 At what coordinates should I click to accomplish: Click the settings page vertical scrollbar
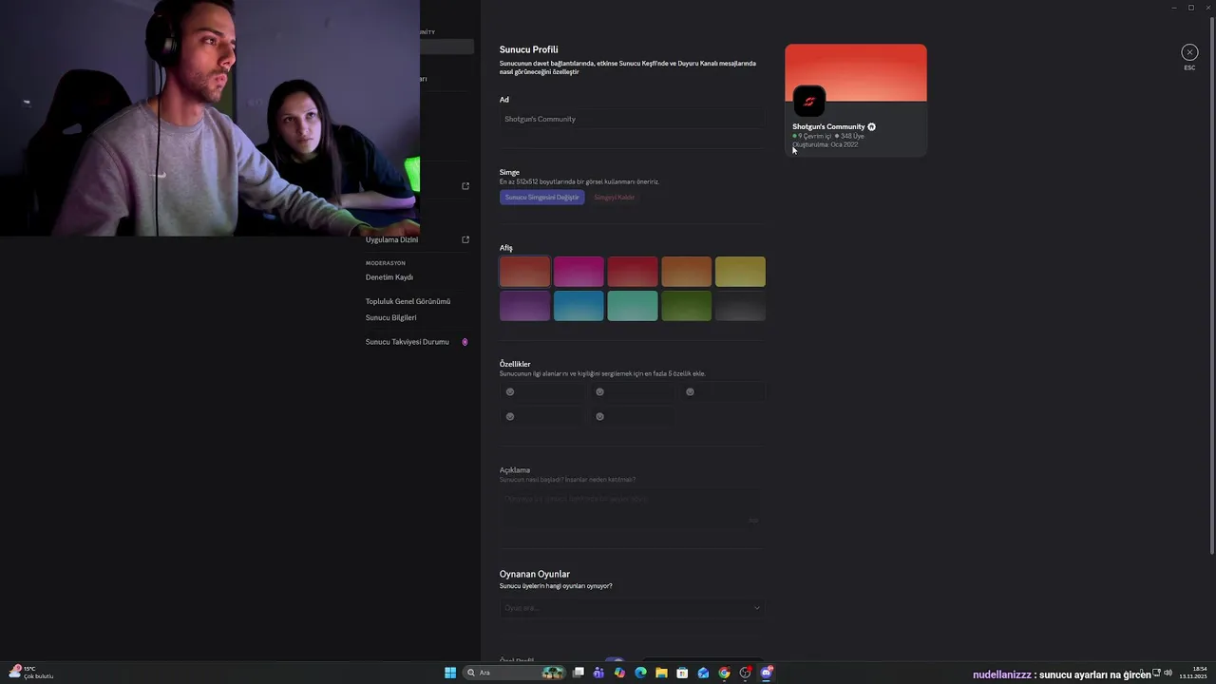1211,285
